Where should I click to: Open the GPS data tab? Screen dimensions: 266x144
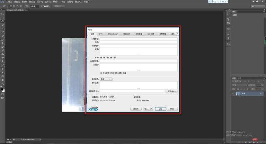(151, 34)
